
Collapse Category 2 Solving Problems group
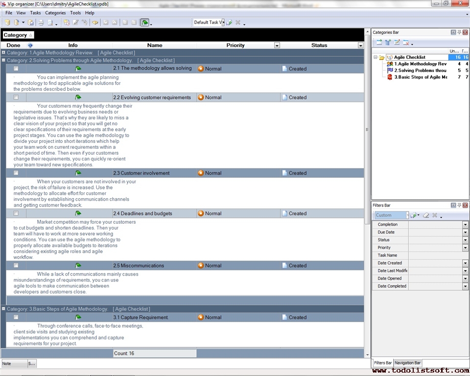pos(3,60)
